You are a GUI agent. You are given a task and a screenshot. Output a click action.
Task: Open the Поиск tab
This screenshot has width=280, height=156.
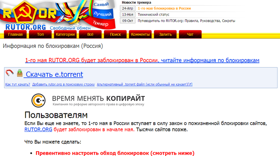[x=116, y=34]
